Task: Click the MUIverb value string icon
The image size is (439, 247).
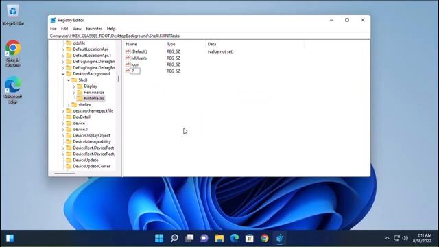Action: point(128,58)
